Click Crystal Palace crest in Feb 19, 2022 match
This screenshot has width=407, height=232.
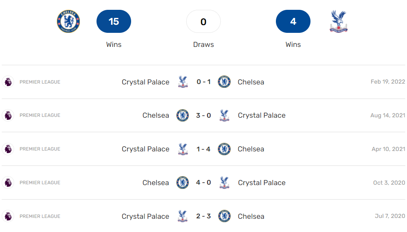pyautogui.click(x=183, y=82)
